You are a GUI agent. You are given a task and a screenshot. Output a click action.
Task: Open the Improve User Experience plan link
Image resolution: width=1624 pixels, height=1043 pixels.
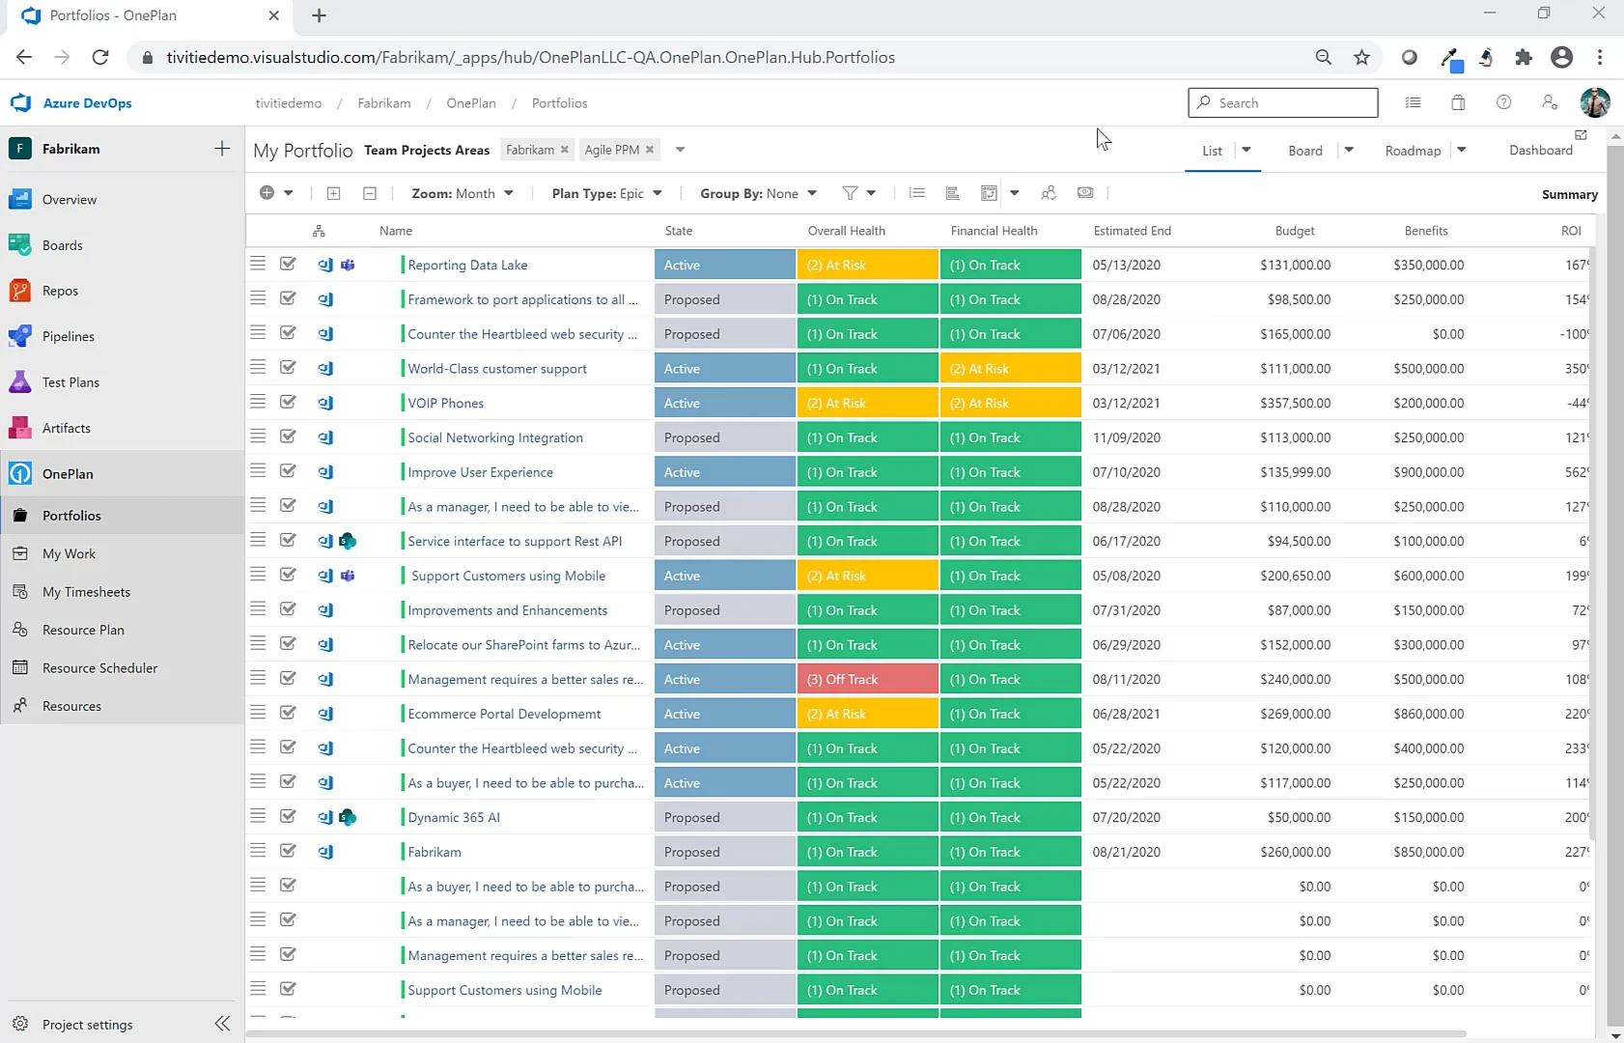480,472
